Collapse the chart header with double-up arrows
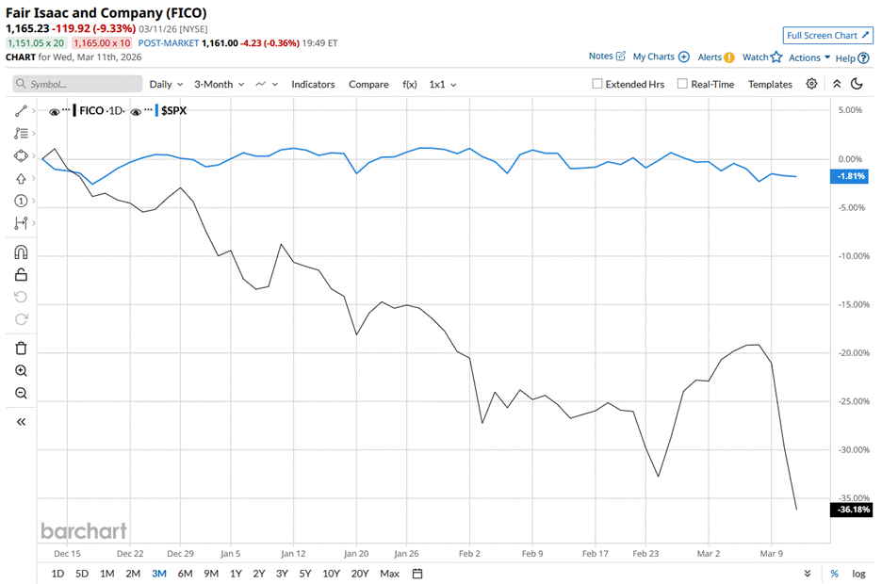The image size is (882, 584). tap(837, 84)
